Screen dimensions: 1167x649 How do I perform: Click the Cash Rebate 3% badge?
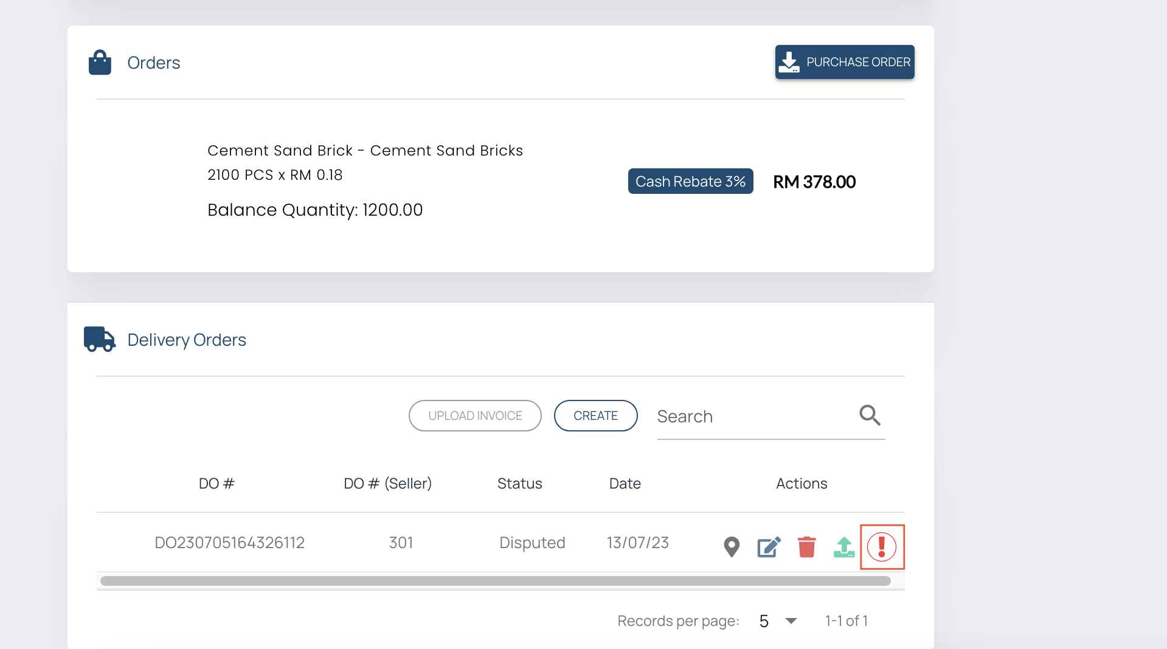690,181
